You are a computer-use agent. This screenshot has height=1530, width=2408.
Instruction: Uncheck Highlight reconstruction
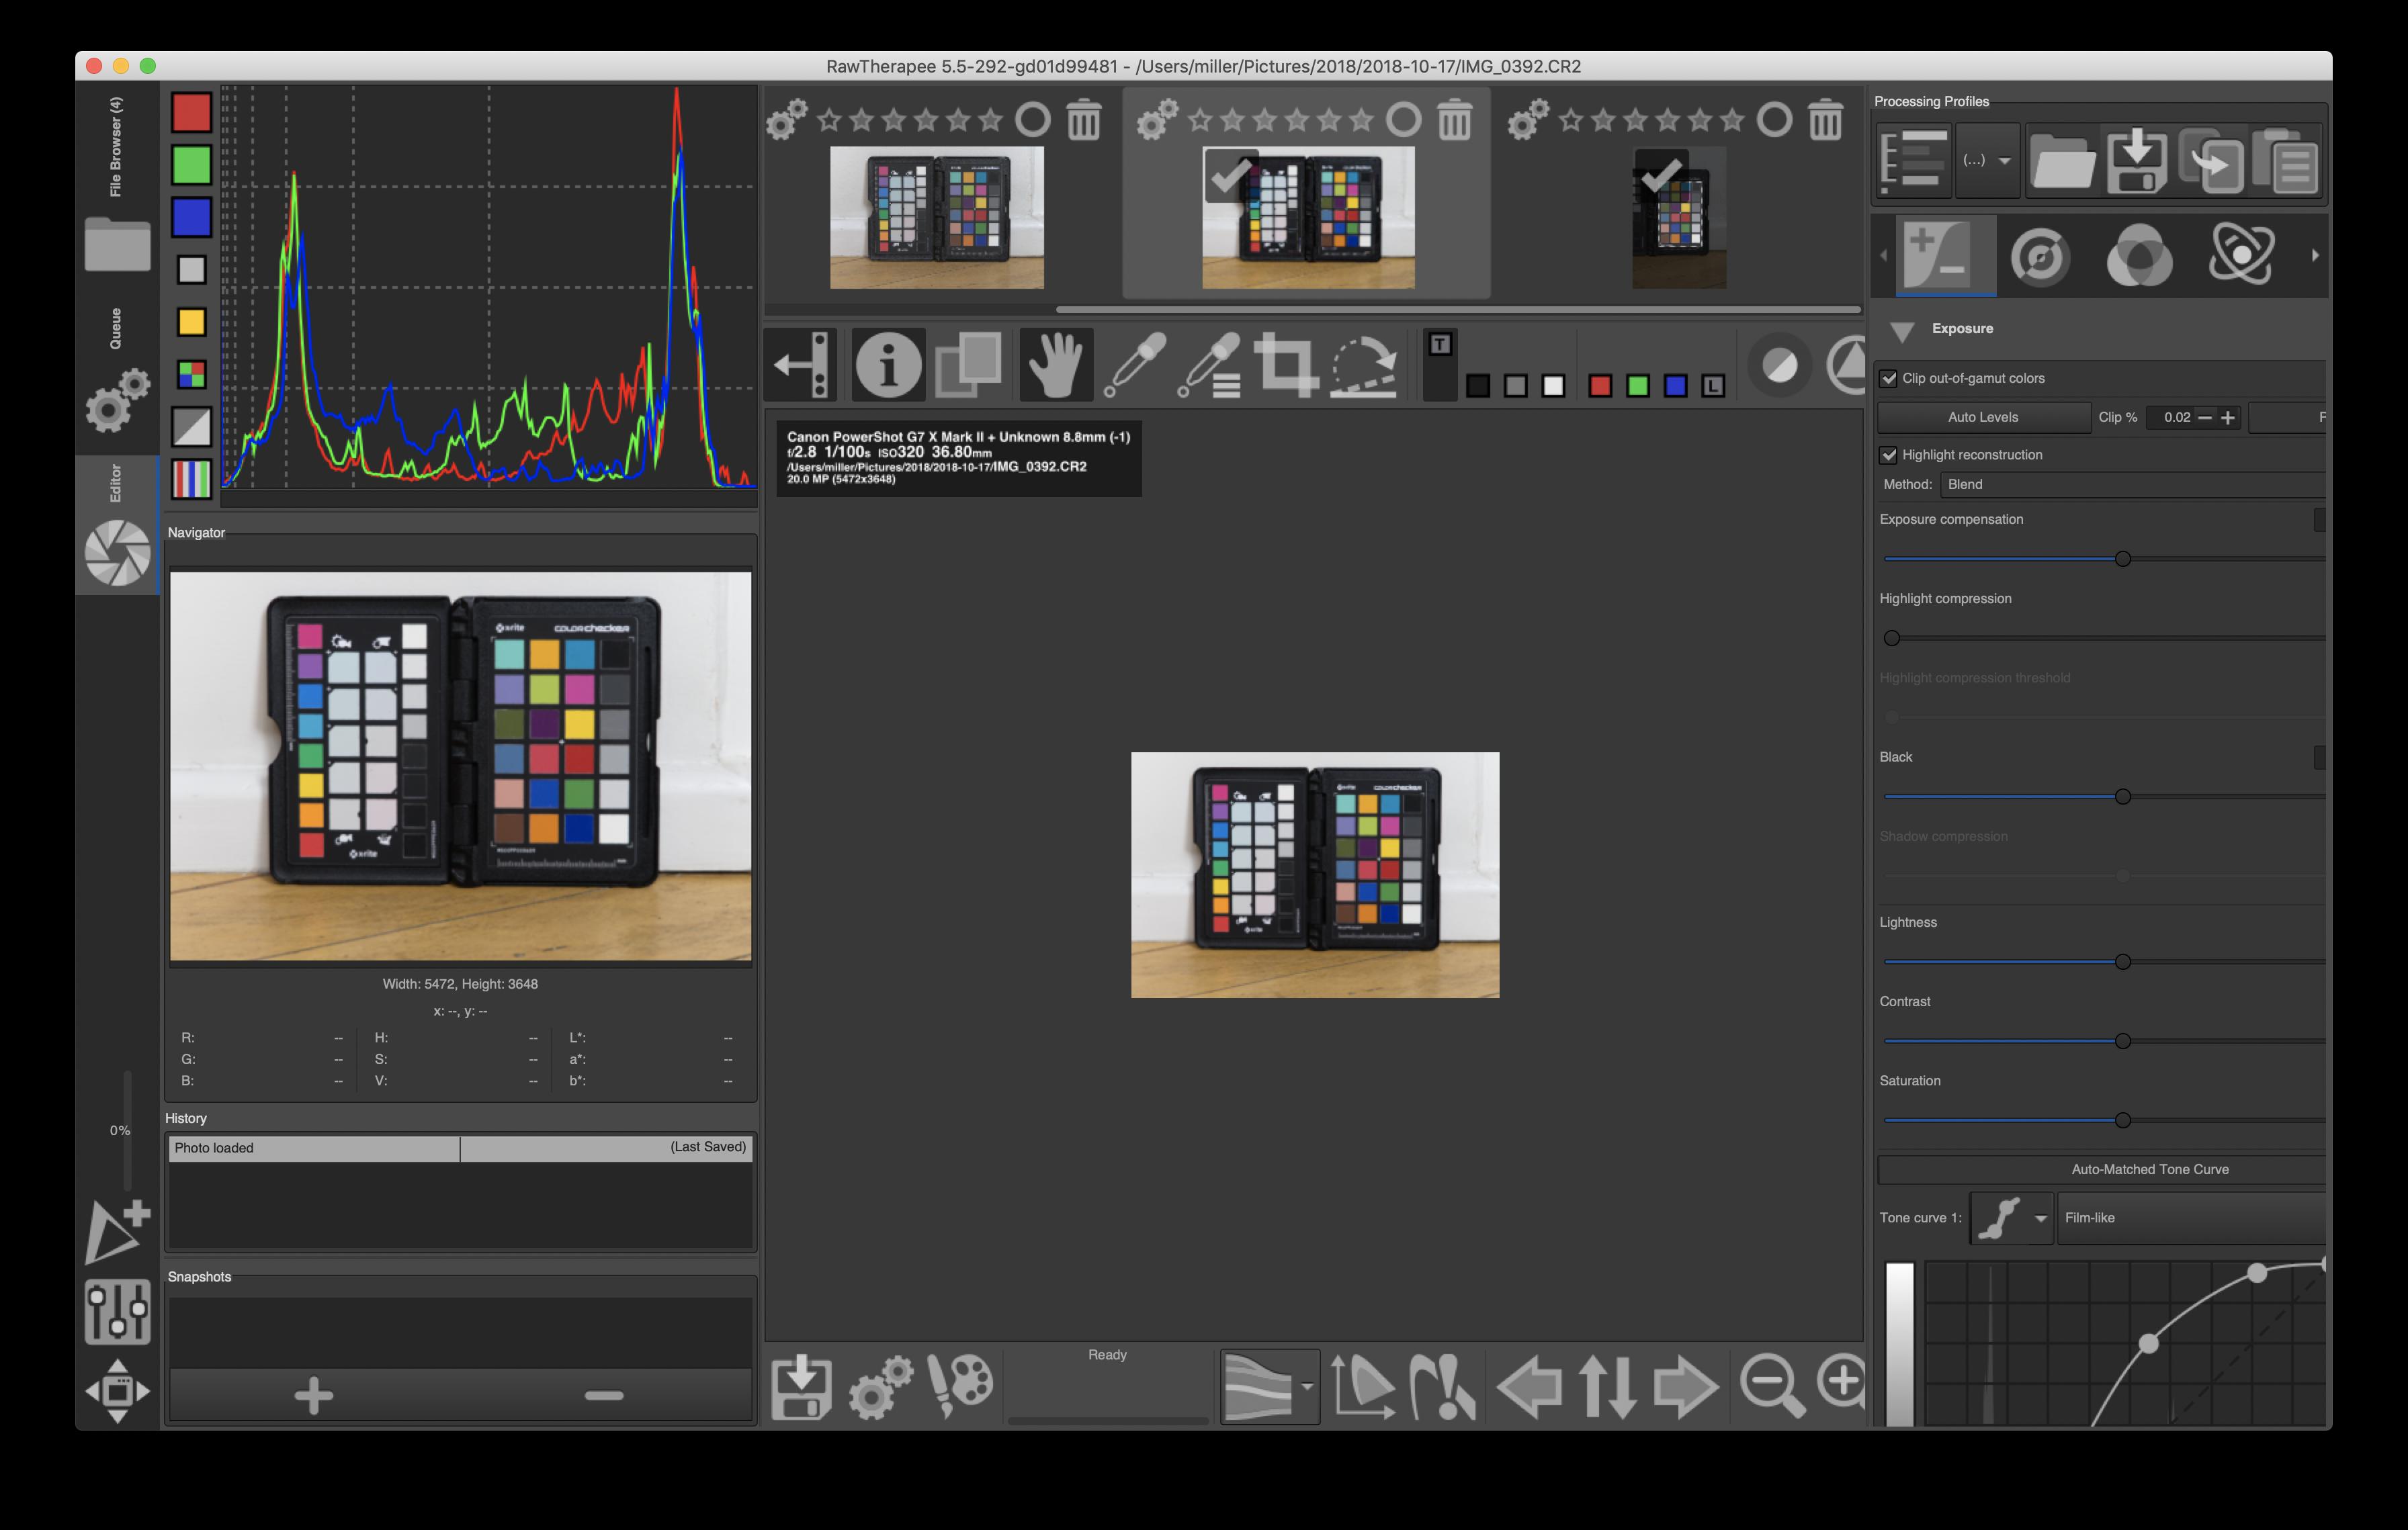point(1889,455)
